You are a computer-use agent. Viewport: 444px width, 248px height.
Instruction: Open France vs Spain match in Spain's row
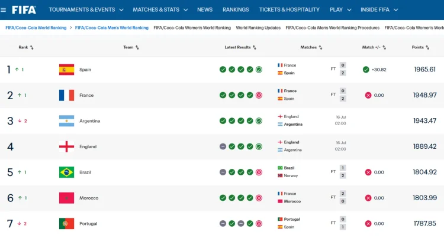click(x=311, y=69)
